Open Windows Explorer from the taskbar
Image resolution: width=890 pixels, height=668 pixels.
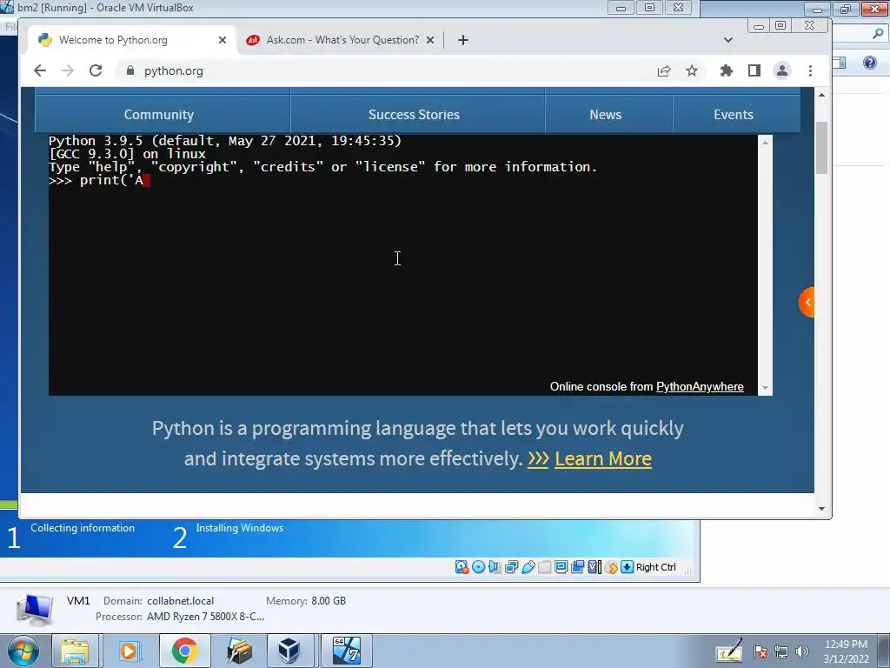click(76, 651)
